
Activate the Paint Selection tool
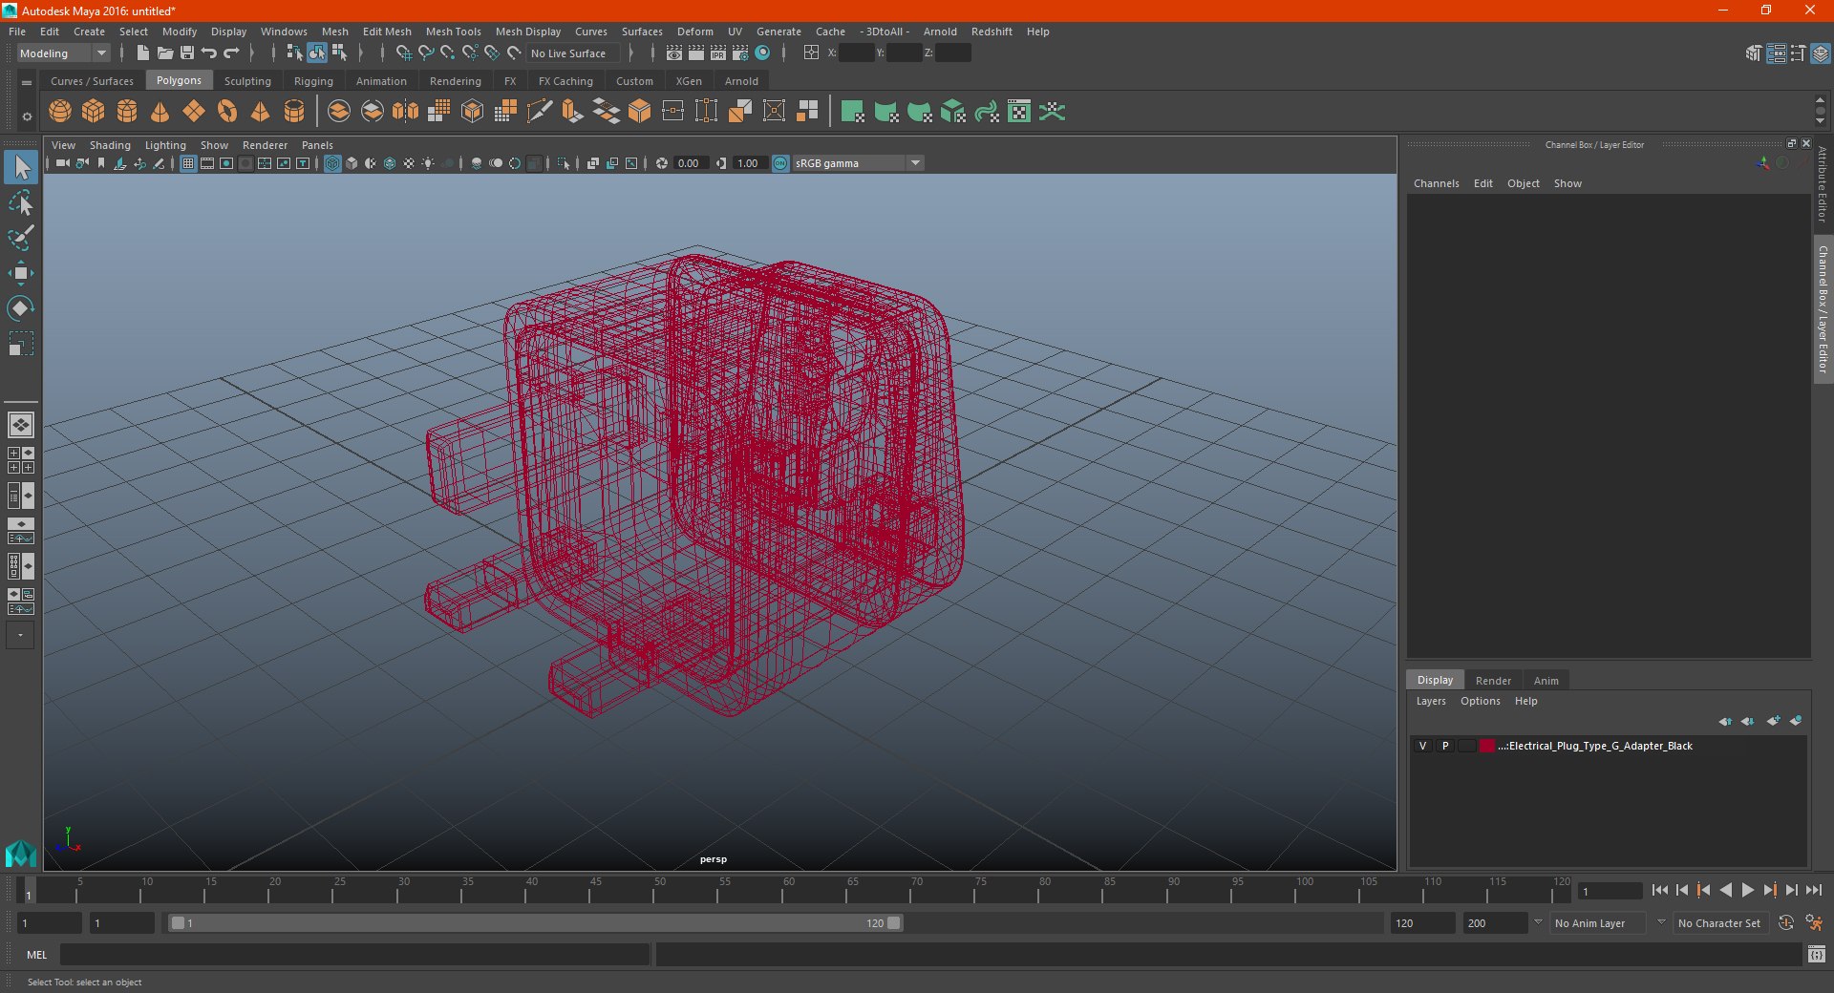[x=21, y=238]
